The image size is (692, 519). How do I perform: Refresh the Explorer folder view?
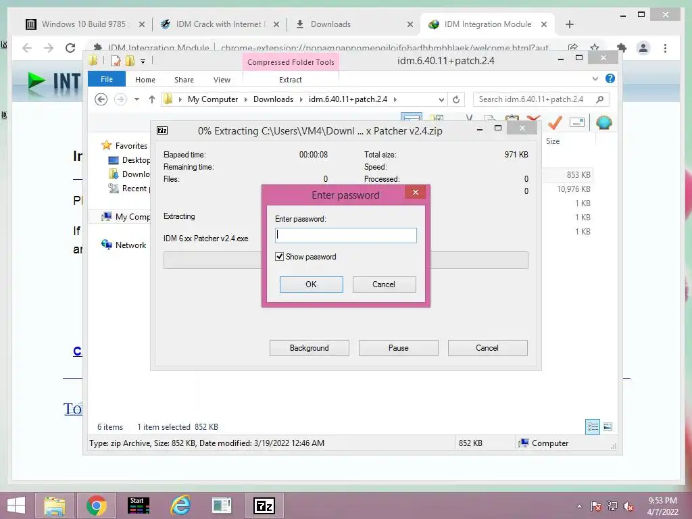[x=456, y=100]
